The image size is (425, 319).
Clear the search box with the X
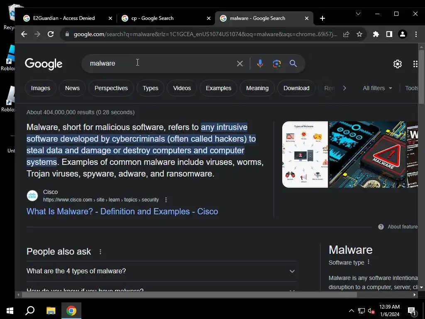[x=240, y=64]
